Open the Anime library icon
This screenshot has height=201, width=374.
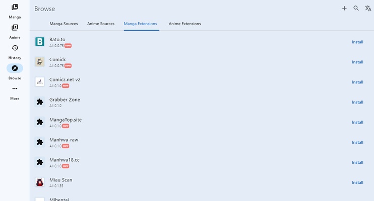(x=15, y=28)
